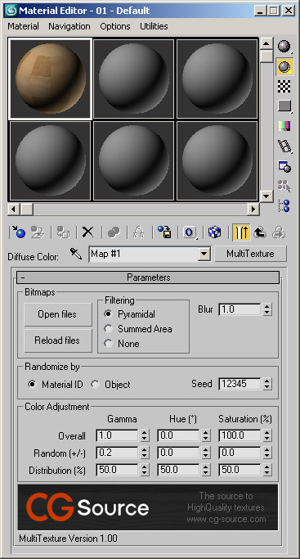This screenshot has width=300, height=559.
Task: Open the Material Editor Options icon
Action: click(x=284, y=166)
